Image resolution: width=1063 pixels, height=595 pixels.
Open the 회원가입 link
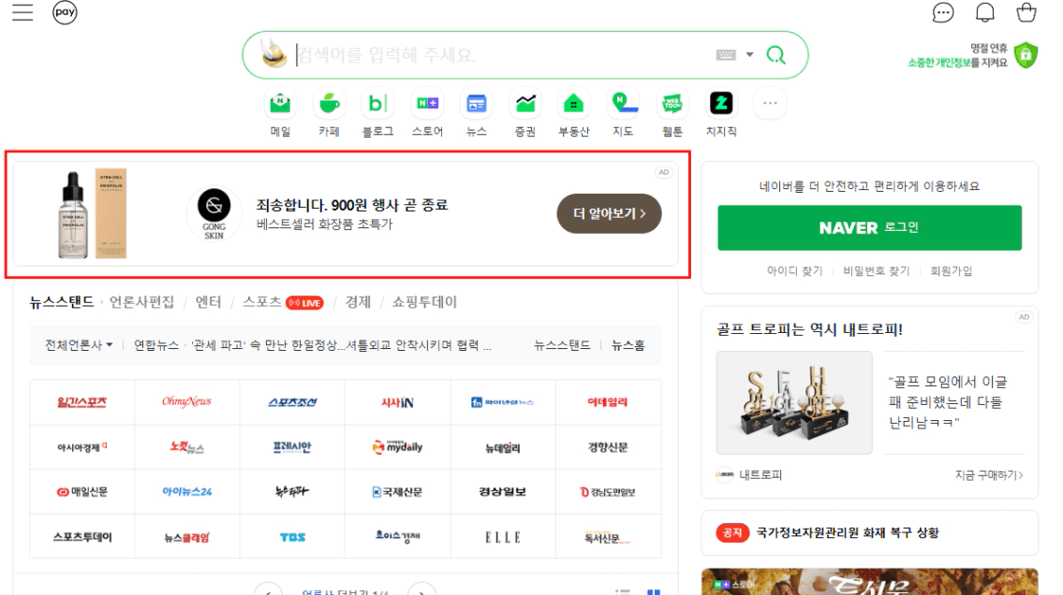952,270
